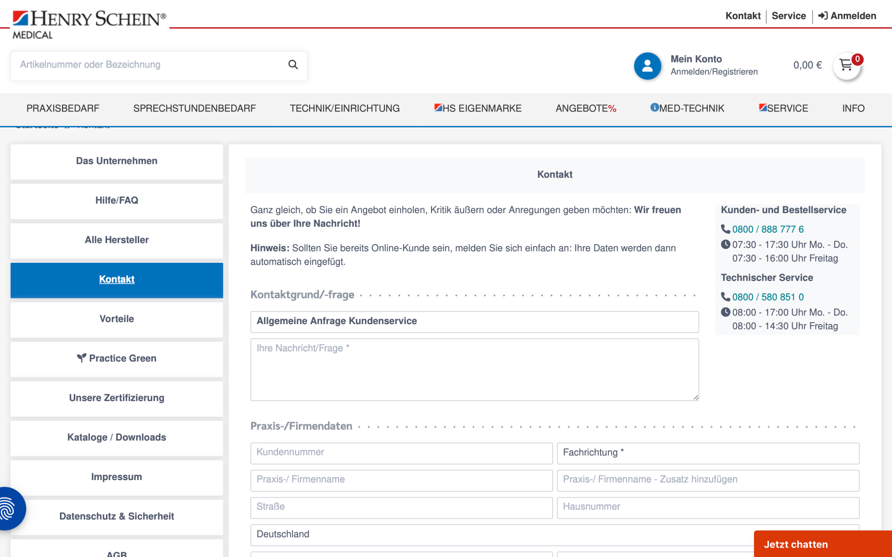Viewport: 892px width, 557px height.
Task: Open the INFO menu
Action: click(x=853, y=108)
